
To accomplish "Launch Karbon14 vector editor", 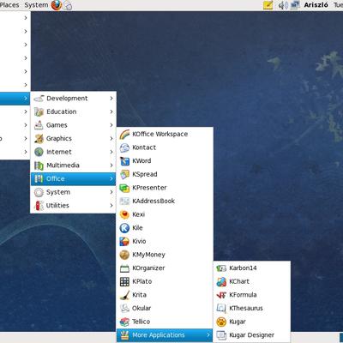I will (x=252, y=268).
